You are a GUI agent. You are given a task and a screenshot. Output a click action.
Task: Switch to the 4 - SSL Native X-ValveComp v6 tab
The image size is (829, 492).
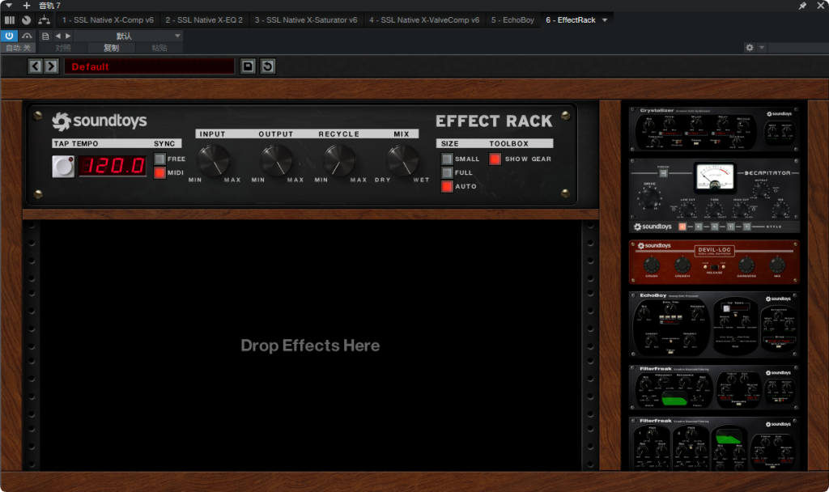[x=424, y=20]
